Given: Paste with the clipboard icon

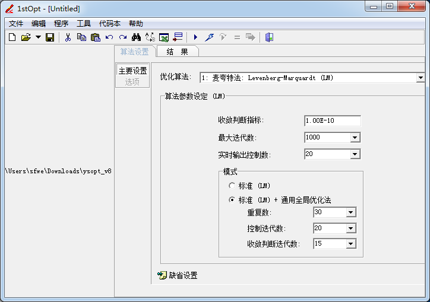Looking at the screenshot, I should [x=96, y=37].
